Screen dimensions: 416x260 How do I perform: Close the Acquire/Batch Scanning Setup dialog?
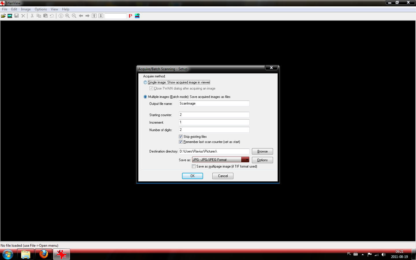[x=271, y=68]
